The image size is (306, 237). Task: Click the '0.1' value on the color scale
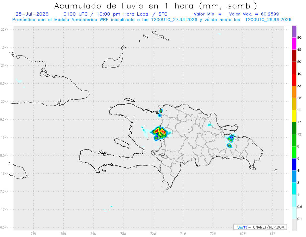point(300,219)
